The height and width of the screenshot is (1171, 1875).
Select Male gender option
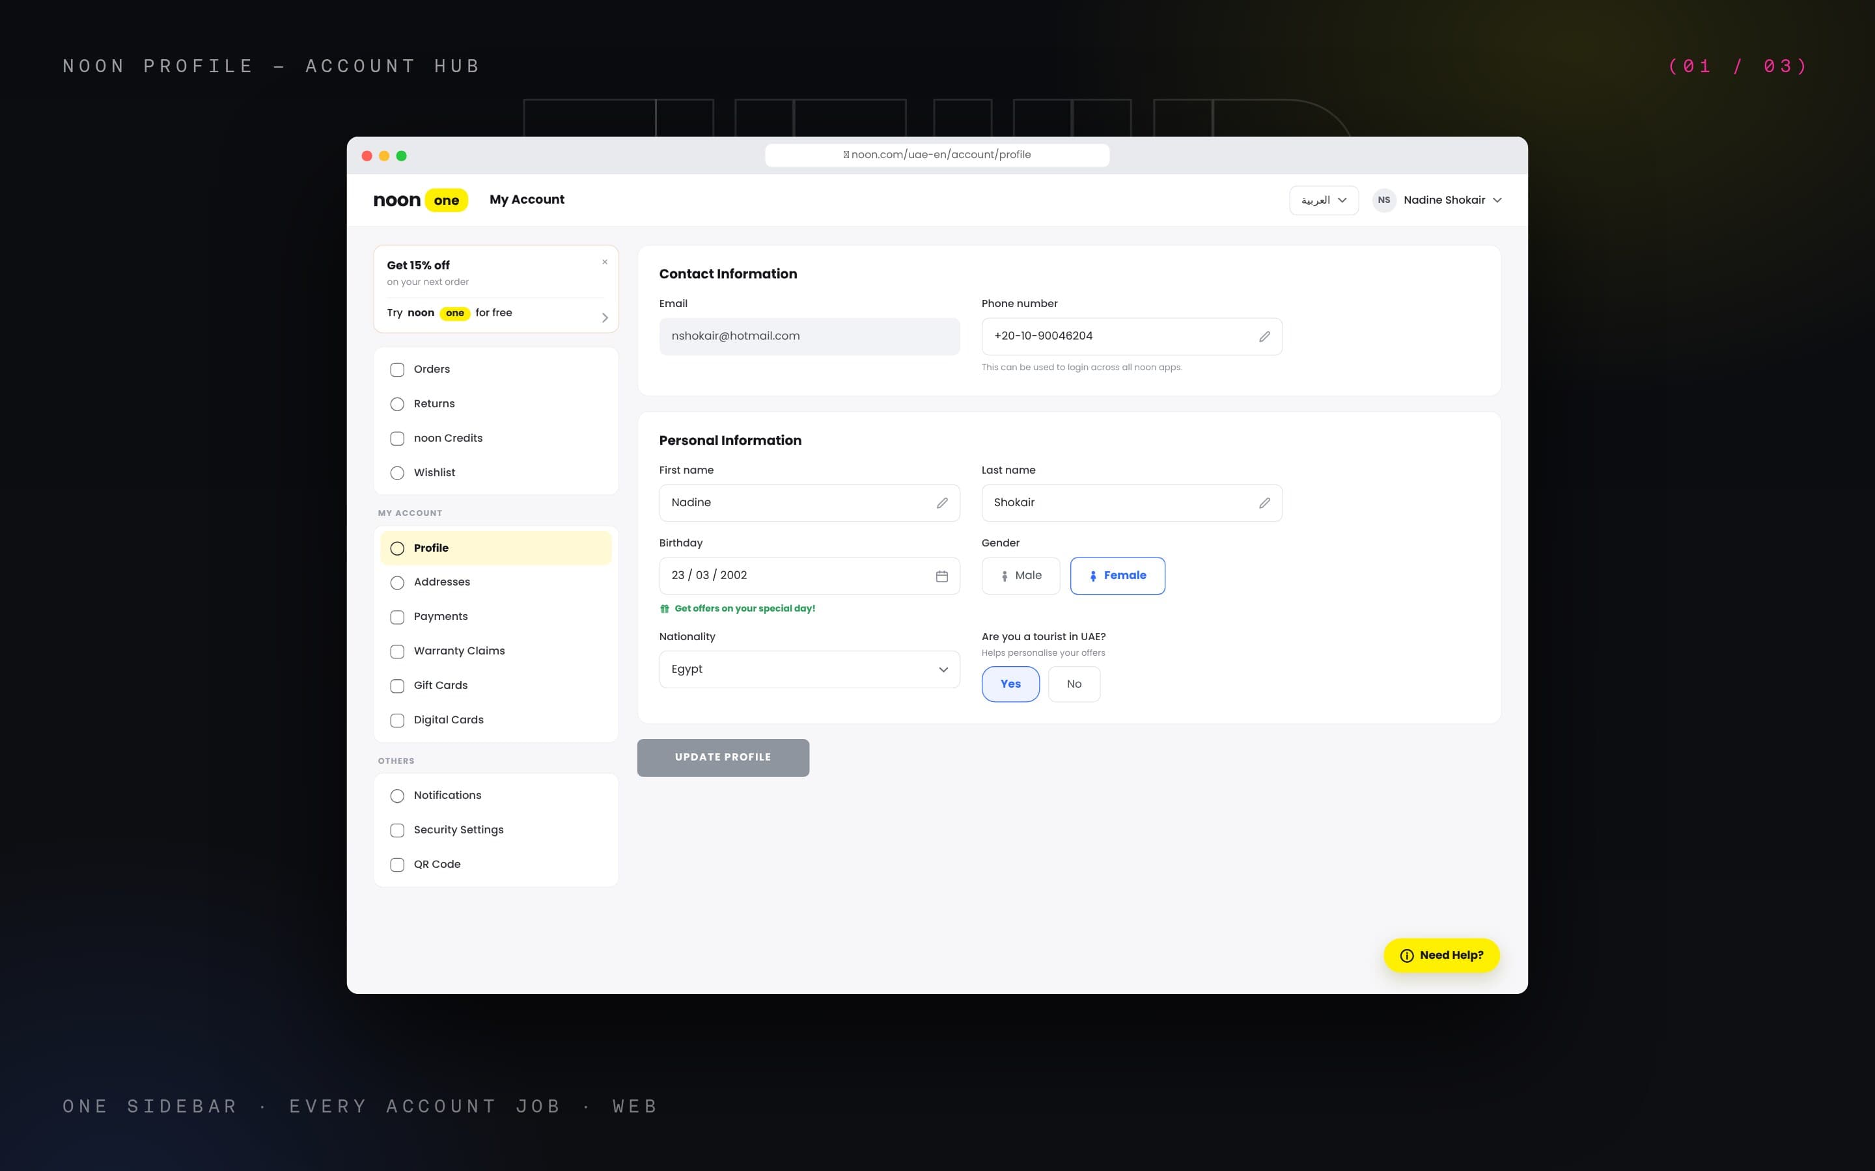pos(1020,576)
